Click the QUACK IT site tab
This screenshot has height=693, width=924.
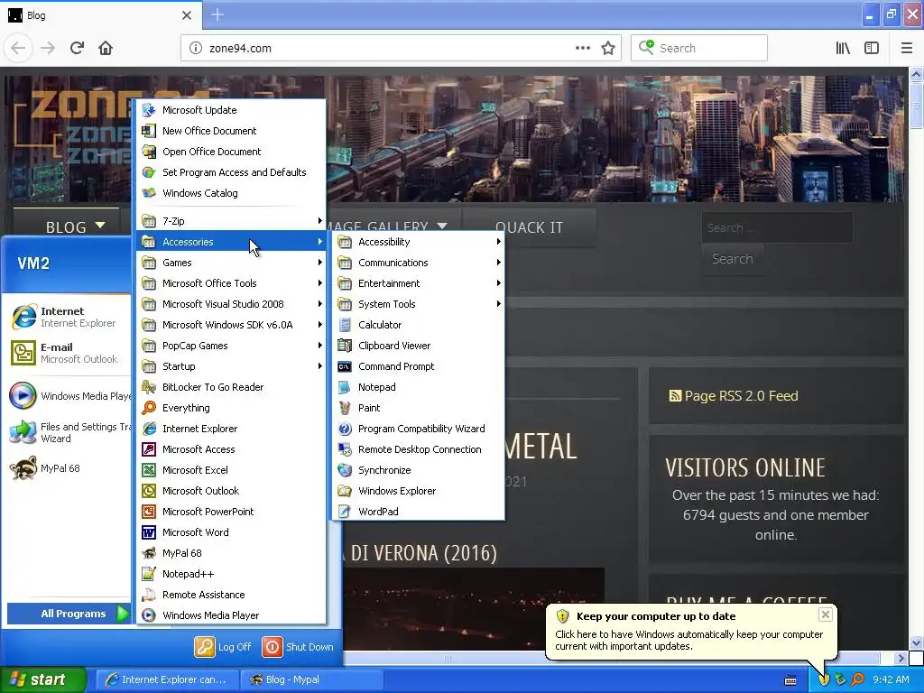coord(529,226)
